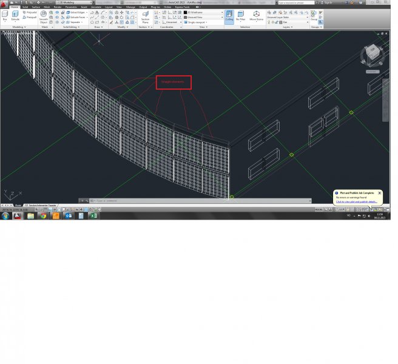The image size is (398, 364).
Task: Click the volume icon in system tray
Action: click(369, 216)
